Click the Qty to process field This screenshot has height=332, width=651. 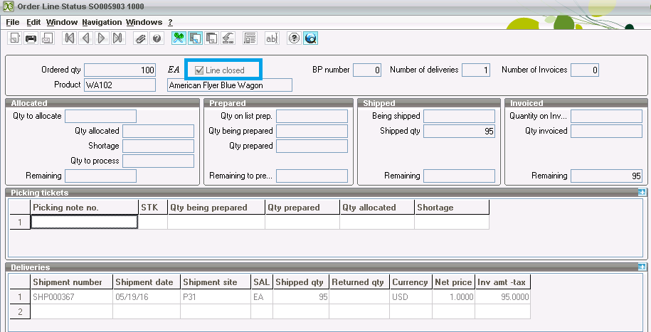[x=158, y=161]
